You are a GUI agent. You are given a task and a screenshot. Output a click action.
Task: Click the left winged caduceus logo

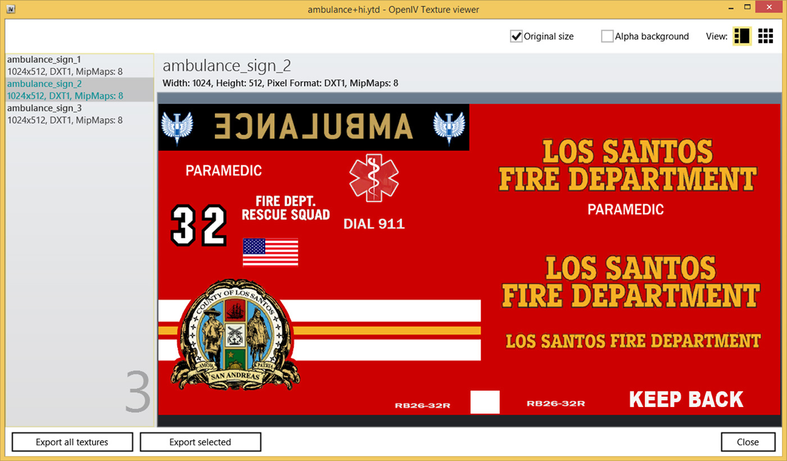coord(177,127)
